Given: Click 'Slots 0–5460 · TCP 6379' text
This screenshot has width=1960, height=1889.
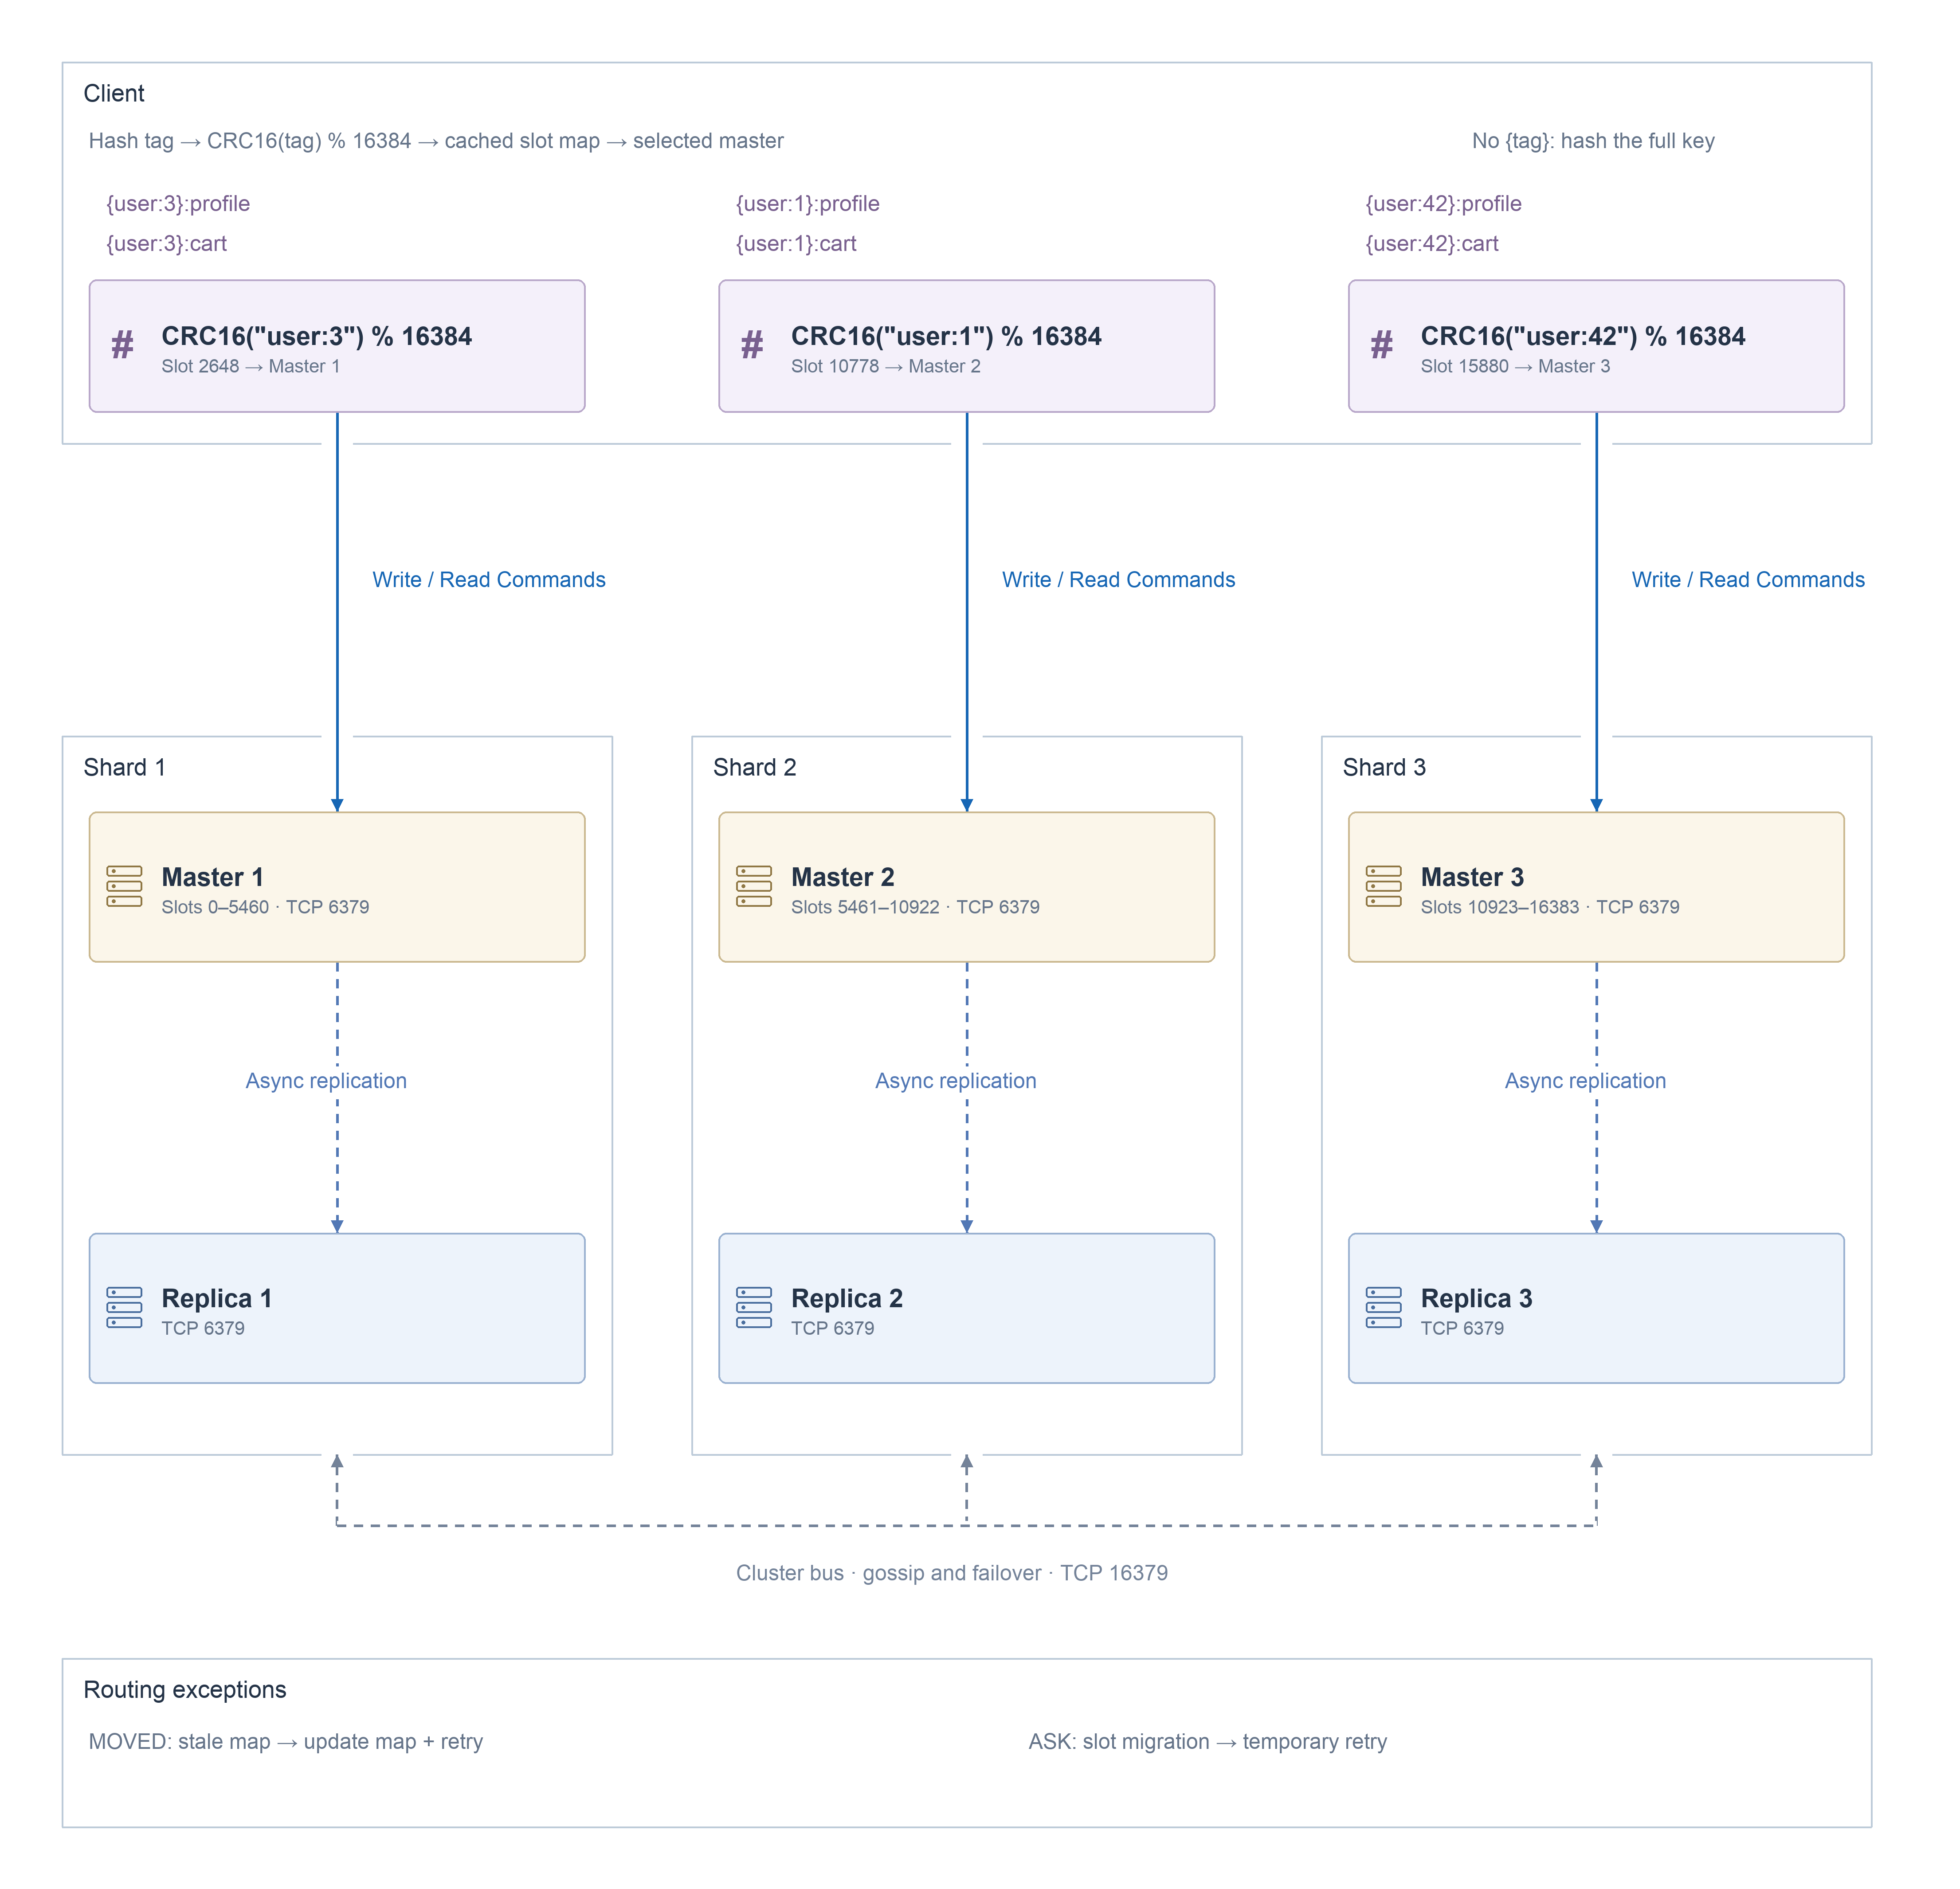Looking at the screenshot, I should 266,907.
